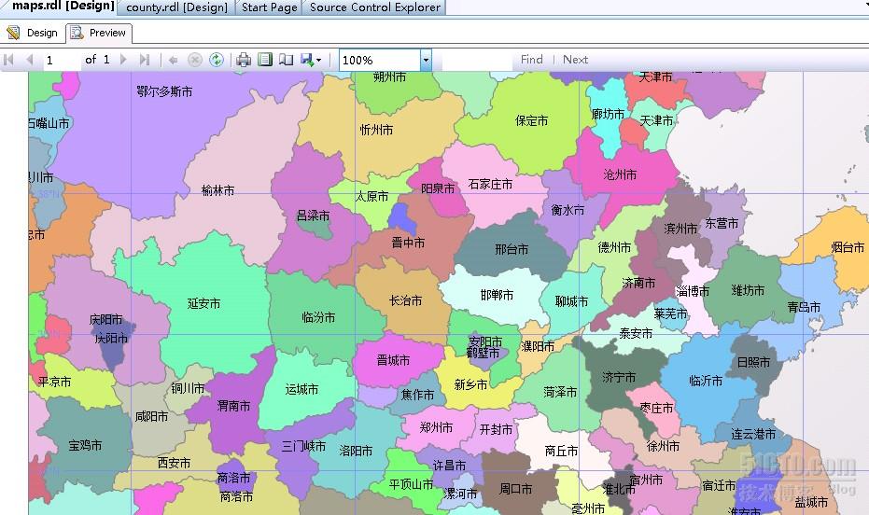The height and width of the screenshot is (515, 869).
Task: Click the 烟台市 label
Action: pos(848,247)
